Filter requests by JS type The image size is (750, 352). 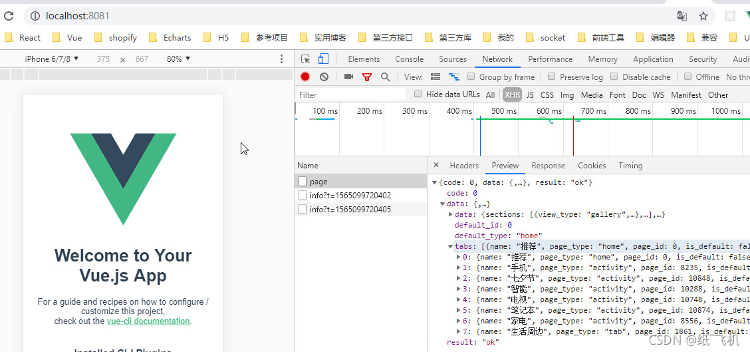(x=530, y=95)
